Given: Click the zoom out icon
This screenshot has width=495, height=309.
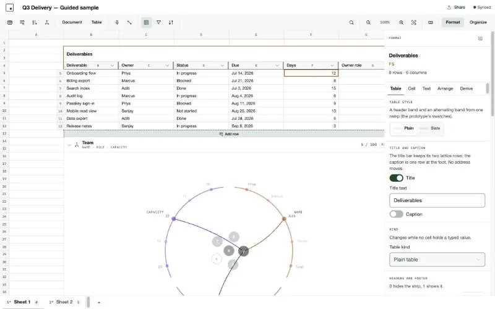Looking at the screenshot, I should (368, 22).
